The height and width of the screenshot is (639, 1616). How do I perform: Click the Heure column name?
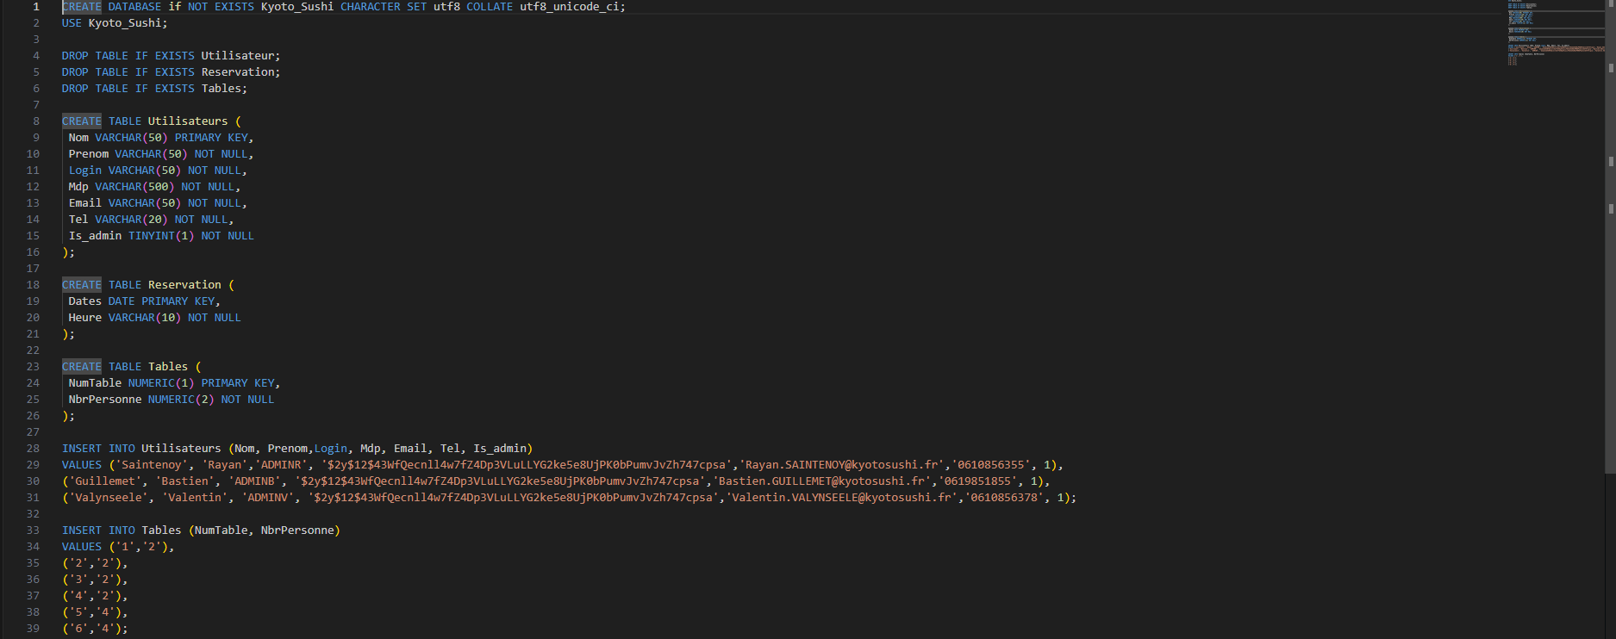click(84, 318)
